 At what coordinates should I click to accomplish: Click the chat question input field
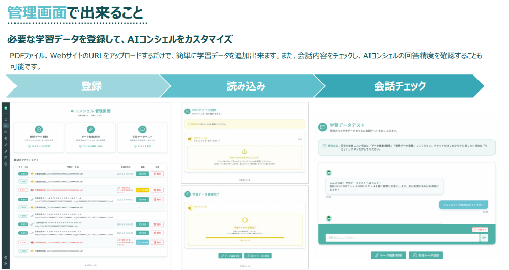click(402, 238)
